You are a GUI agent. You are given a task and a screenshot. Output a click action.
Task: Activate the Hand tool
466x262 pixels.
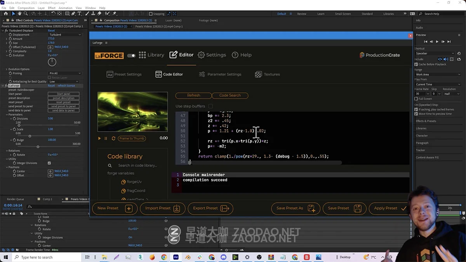pos(19,14)
